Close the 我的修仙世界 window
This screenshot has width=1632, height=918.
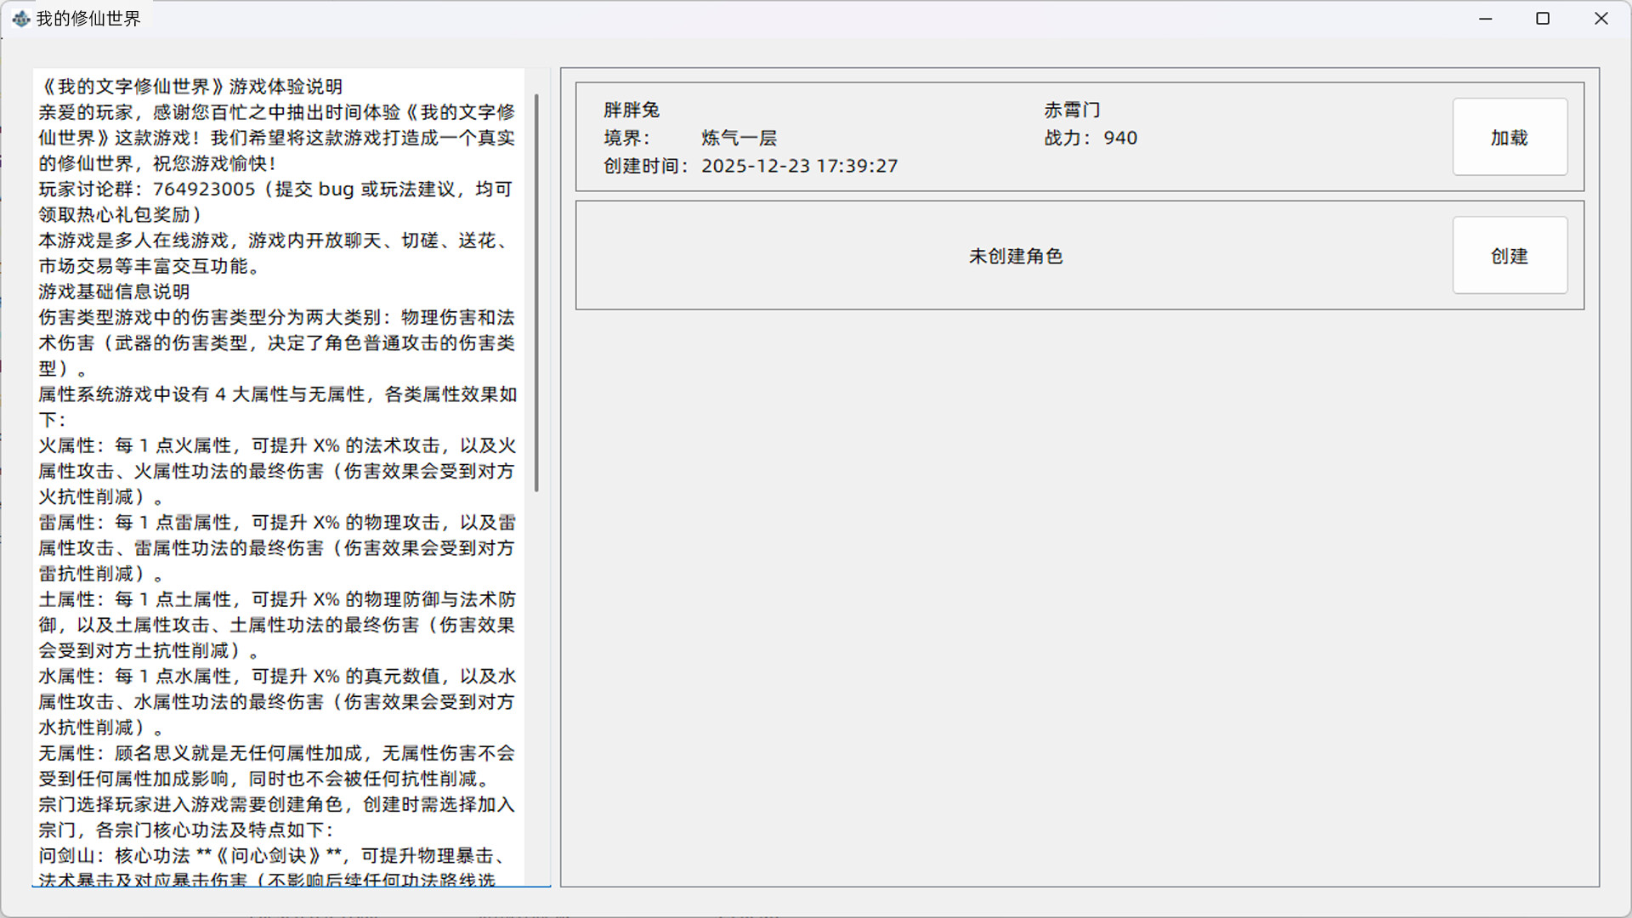tap(1602, 18)
